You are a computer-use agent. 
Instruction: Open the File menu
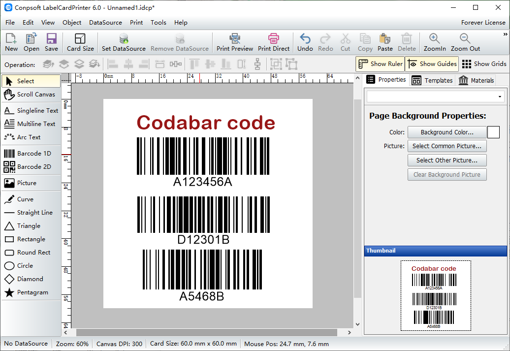(x=10, y=23)
